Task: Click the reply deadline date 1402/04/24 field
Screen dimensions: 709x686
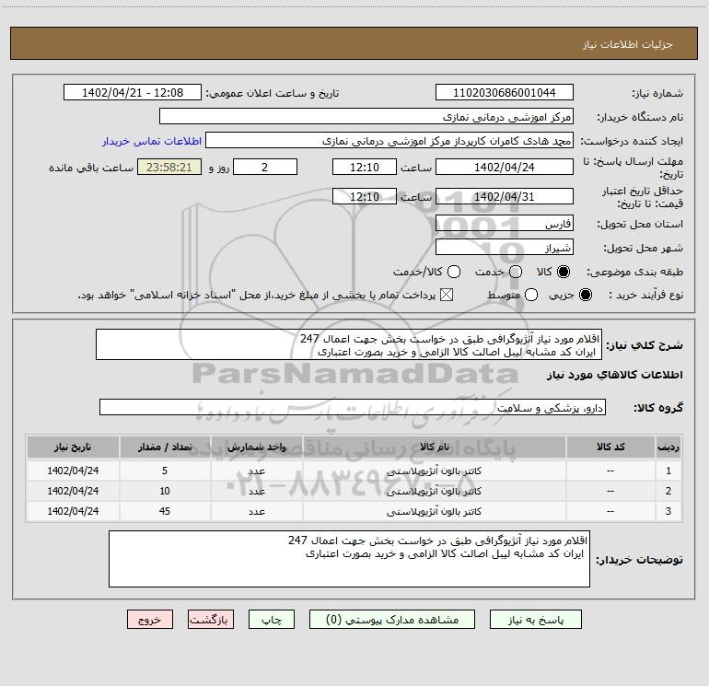Action: click(505, 167)
